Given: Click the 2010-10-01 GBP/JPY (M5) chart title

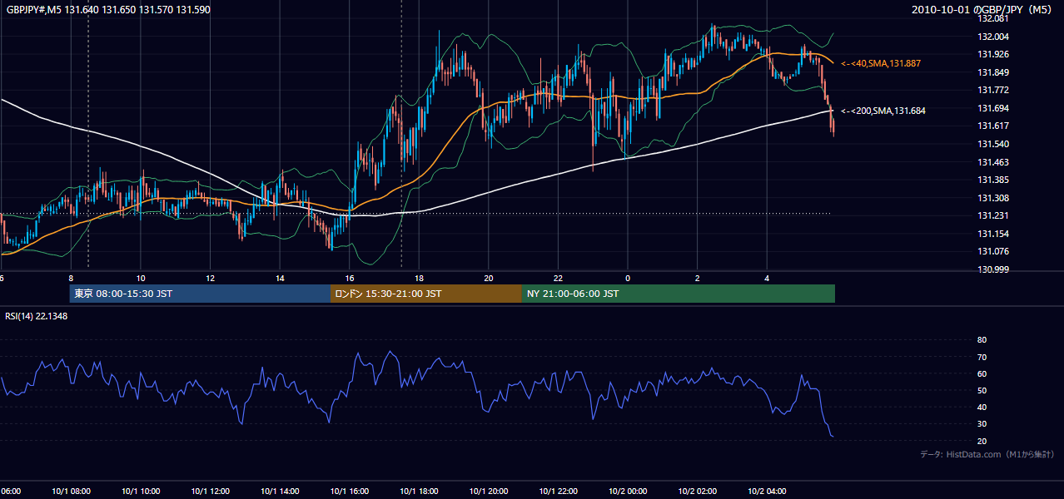Looking at the screenshot, I should pyautogui.click(x=982, y=10).
